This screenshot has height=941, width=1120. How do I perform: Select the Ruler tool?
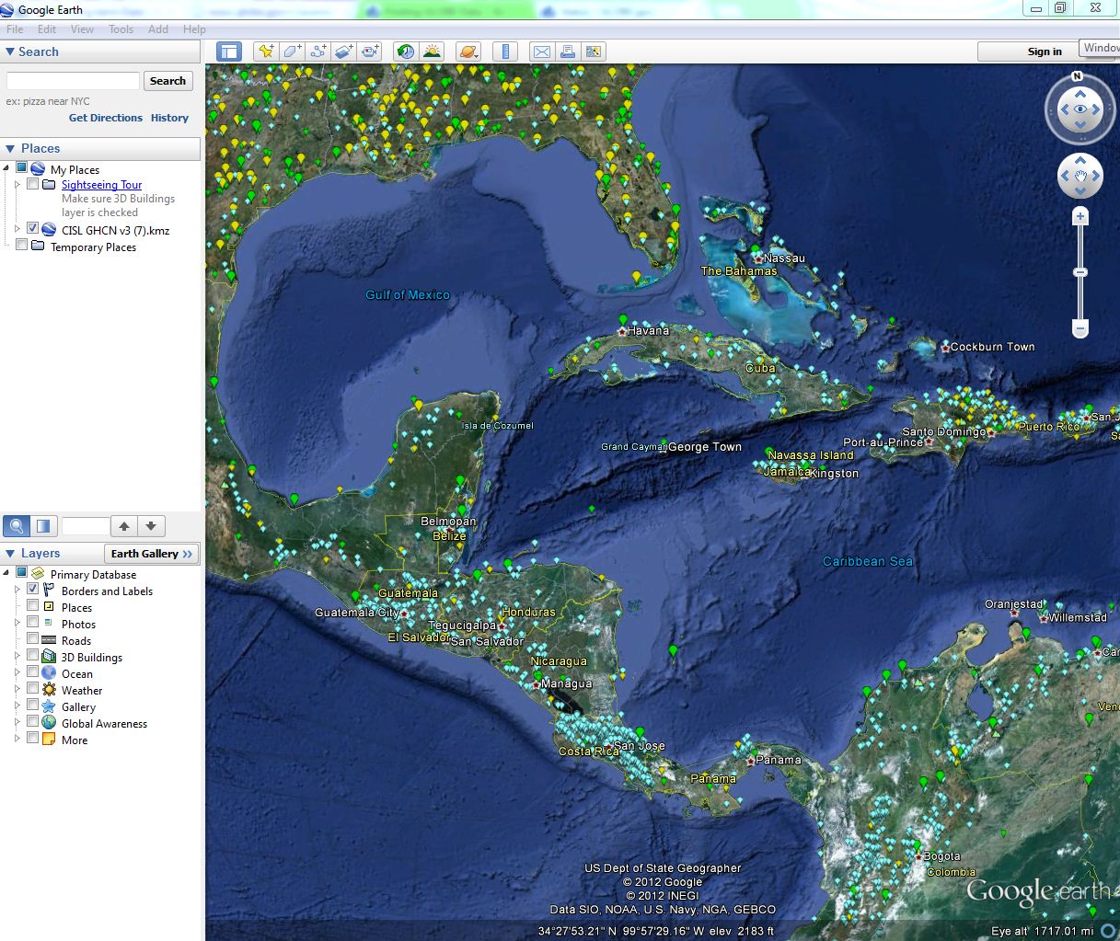pos(504,52)
